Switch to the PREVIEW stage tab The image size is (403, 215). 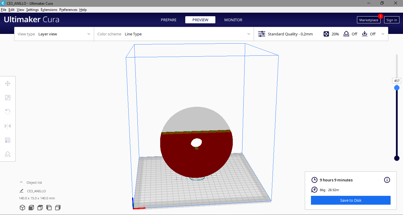[x=200, y=20]
